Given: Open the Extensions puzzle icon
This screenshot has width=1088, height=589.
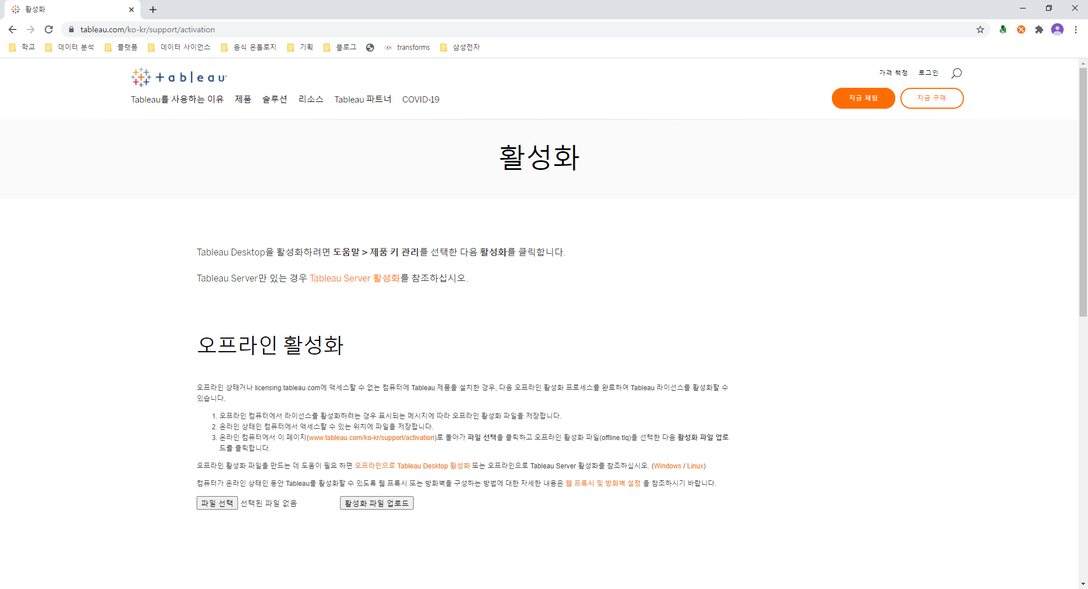Looking at the screenshot, I should click(1039, 29).
